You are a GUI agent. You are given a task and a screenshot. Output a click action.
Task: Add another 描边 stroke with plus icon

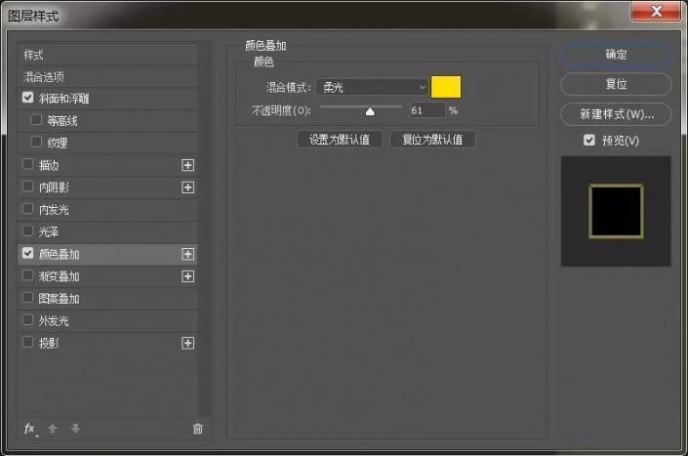coord(187,165)
